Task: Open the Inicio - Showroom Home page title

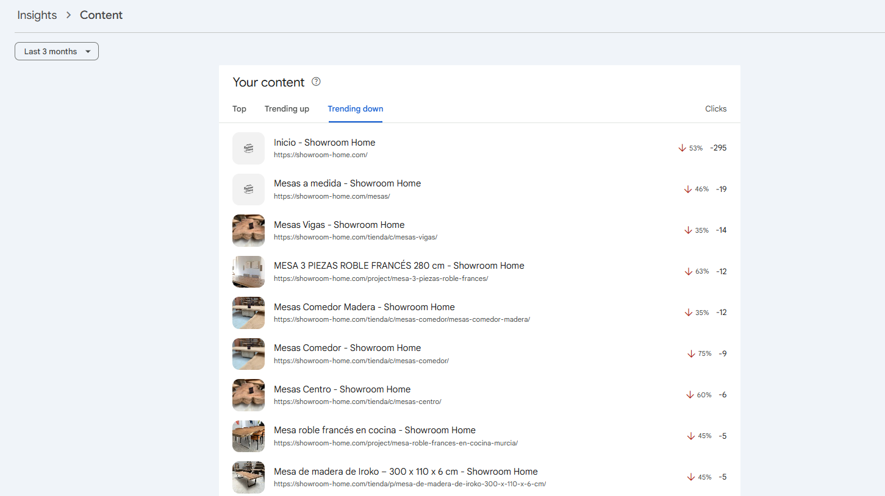Action: pyautogui.click(x=324, y=143)
